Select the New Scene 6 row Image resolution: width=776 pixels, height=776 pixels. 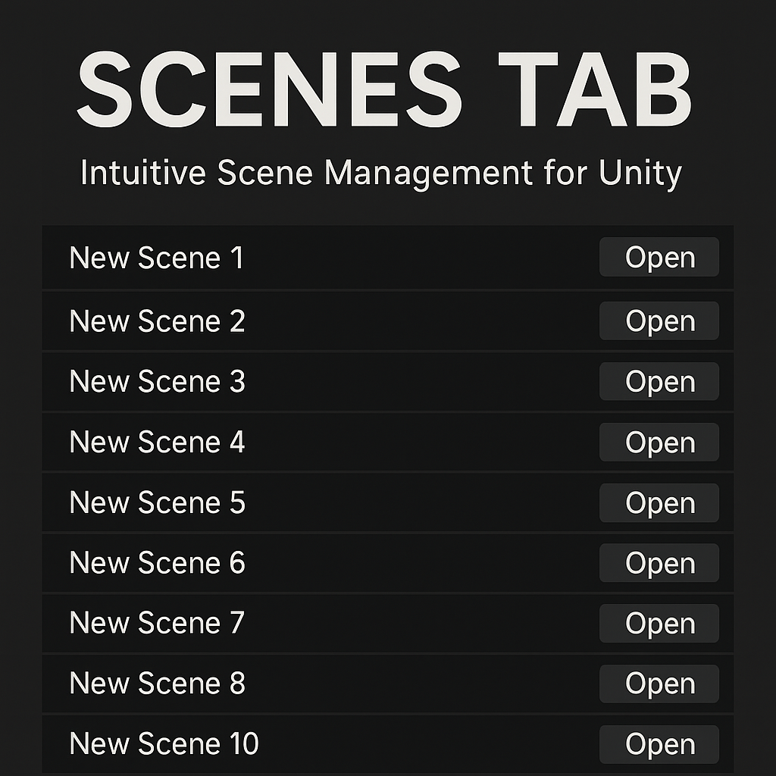click(x=387, y=563)
